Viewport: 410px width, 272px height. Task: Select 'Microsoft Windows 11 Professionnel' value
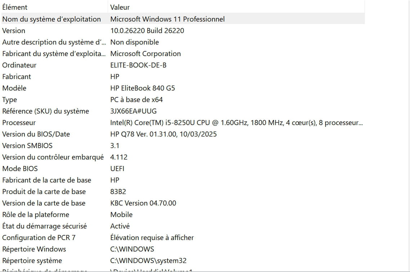click(x=167, y=19)
